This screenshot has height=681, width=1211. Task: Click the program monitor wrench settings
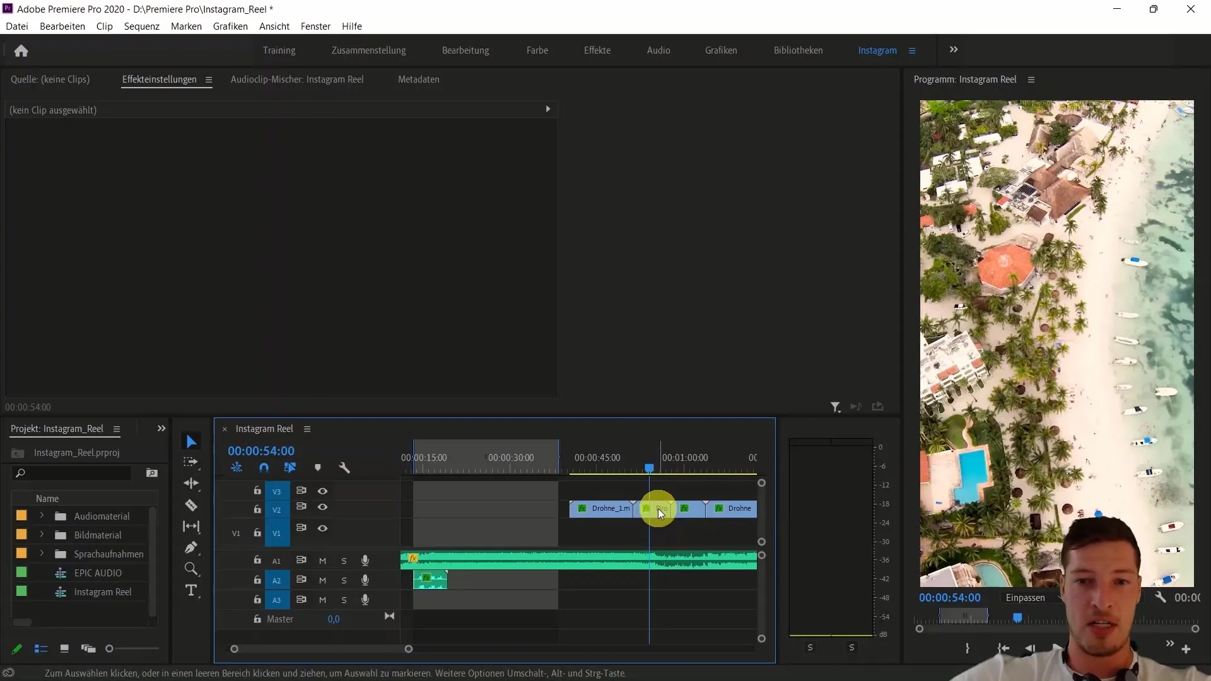point(1161,597)
